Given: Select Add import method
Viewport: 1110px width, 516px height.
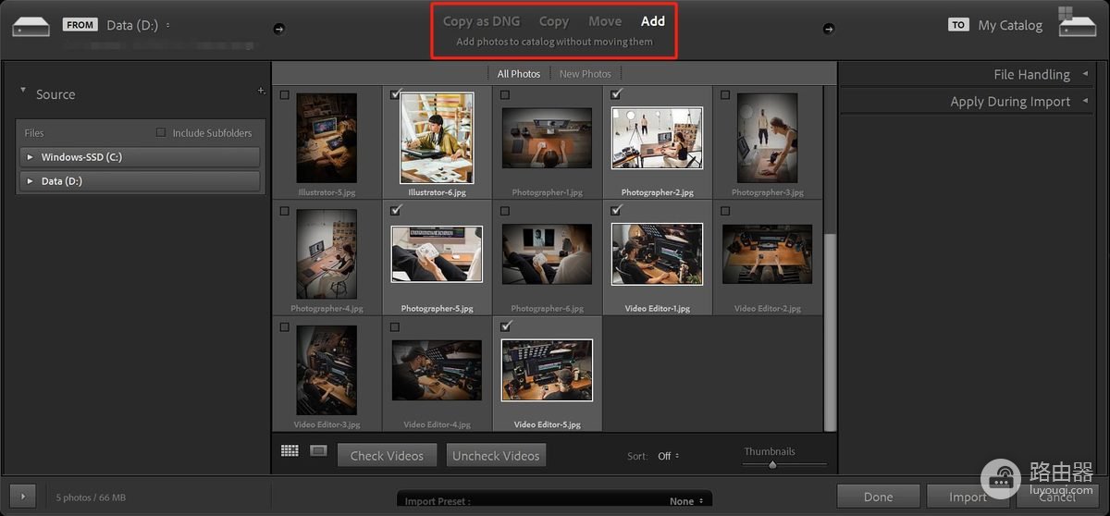Looking at the screenshot, I should pos(653,21).
